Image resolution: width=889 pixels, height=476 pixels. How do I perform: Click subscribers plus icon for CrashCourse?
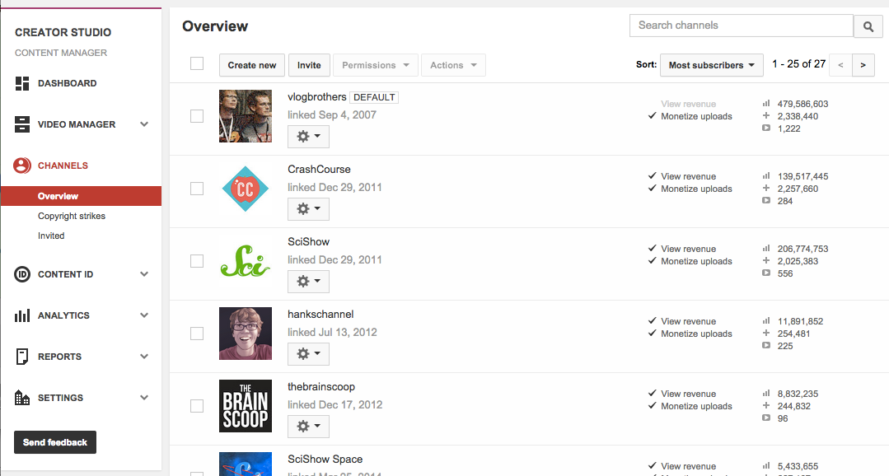click(766, 188)
